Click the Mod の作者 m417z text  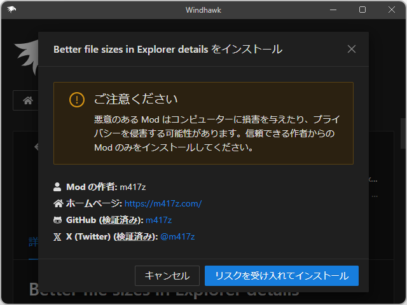[106, 187]
